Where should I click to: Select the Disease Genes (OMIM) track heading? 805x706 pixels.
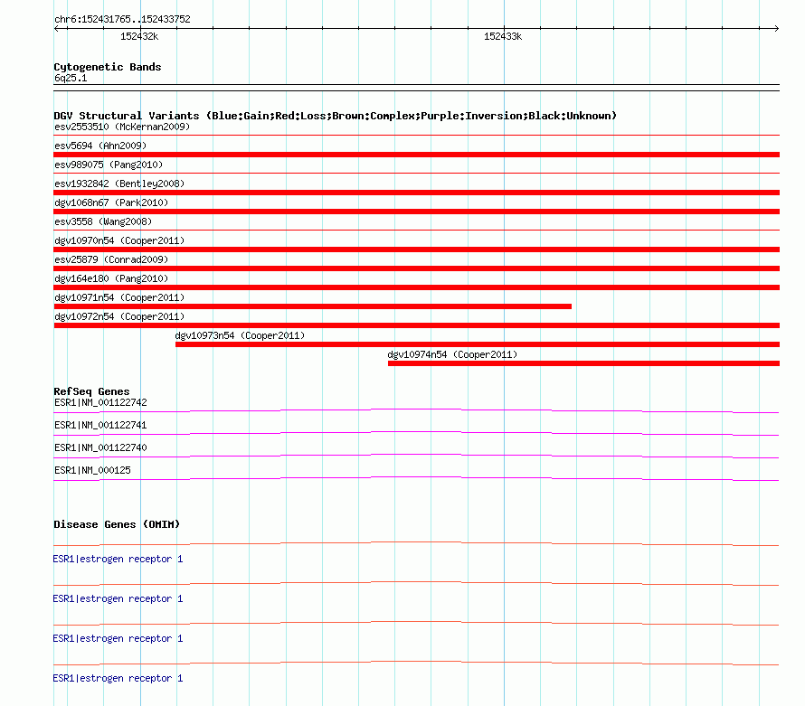[117, 524]
